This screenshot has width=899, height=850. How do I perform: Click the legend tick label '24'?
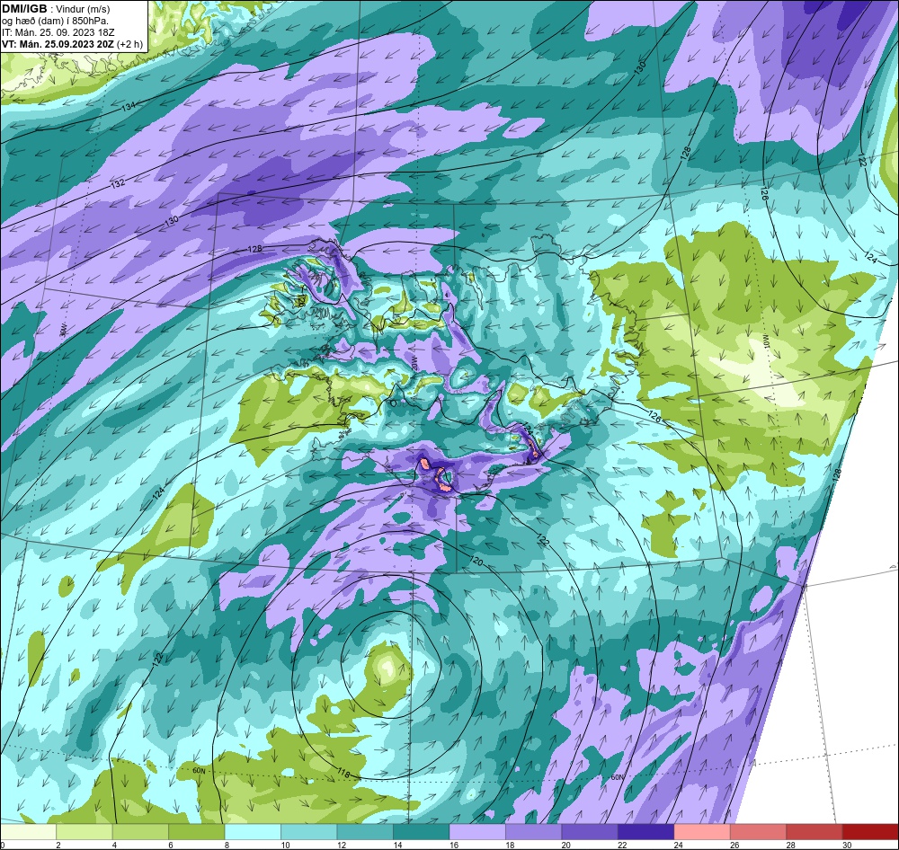678,845
